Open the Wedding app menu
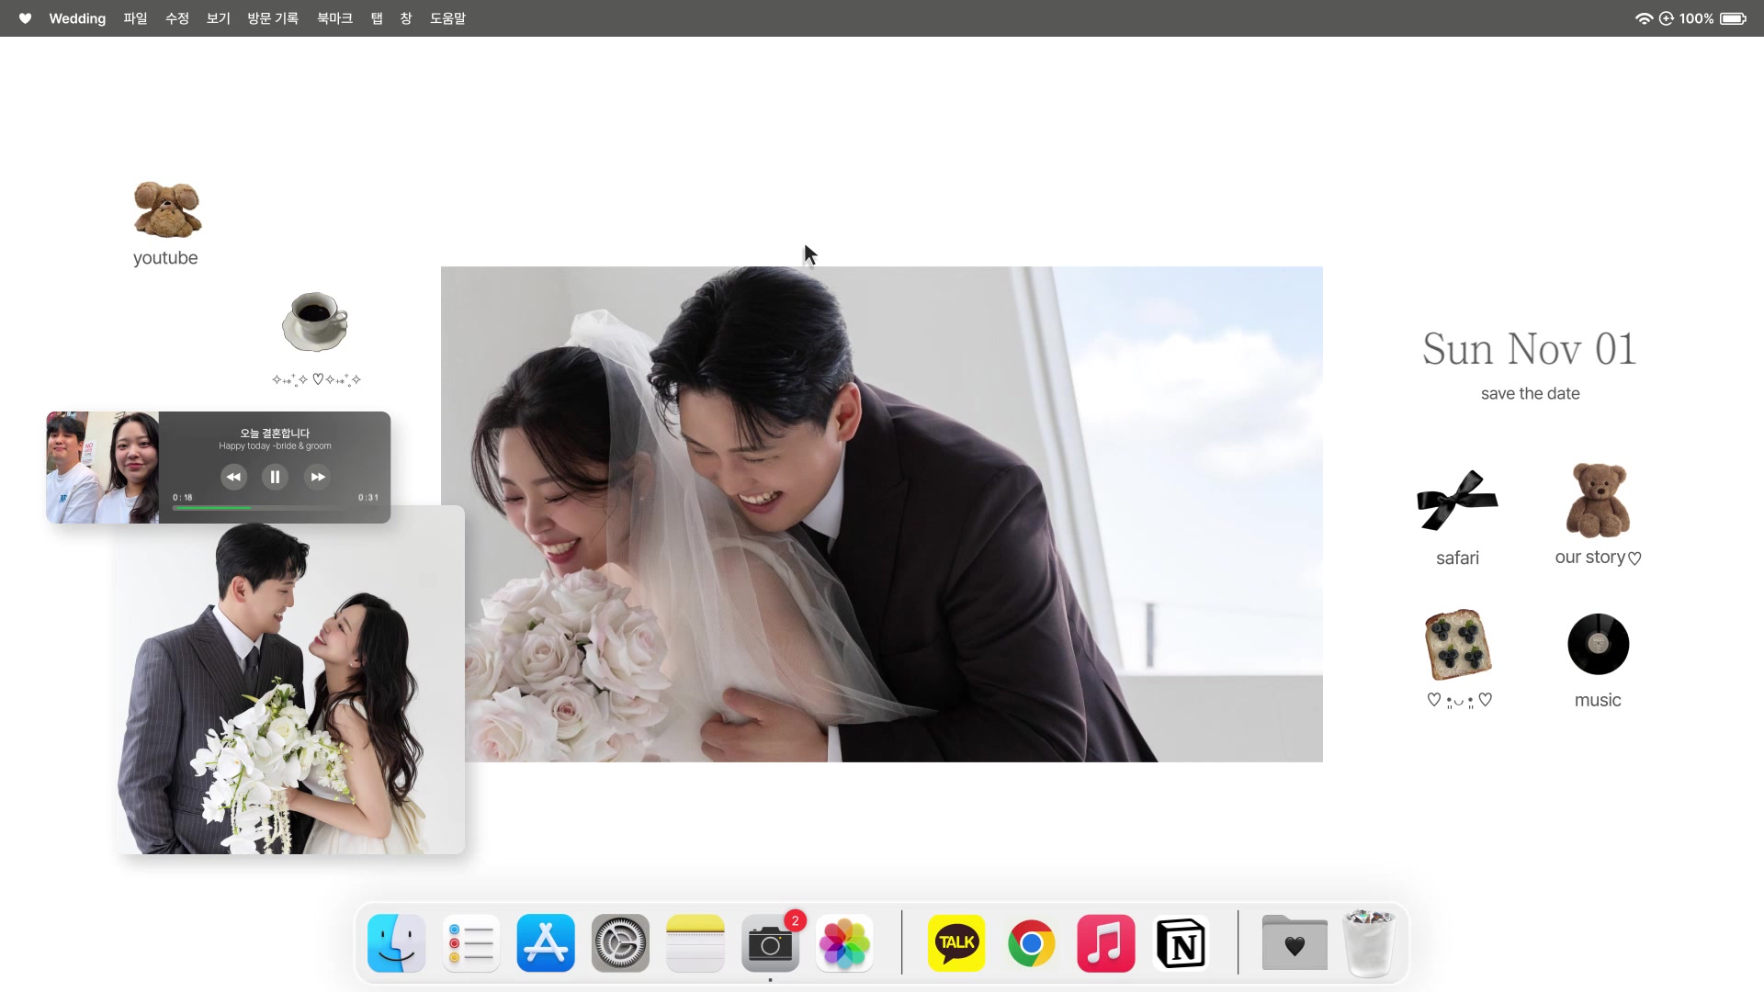The width and height of the screenshot is (1764, 992). 77,18
